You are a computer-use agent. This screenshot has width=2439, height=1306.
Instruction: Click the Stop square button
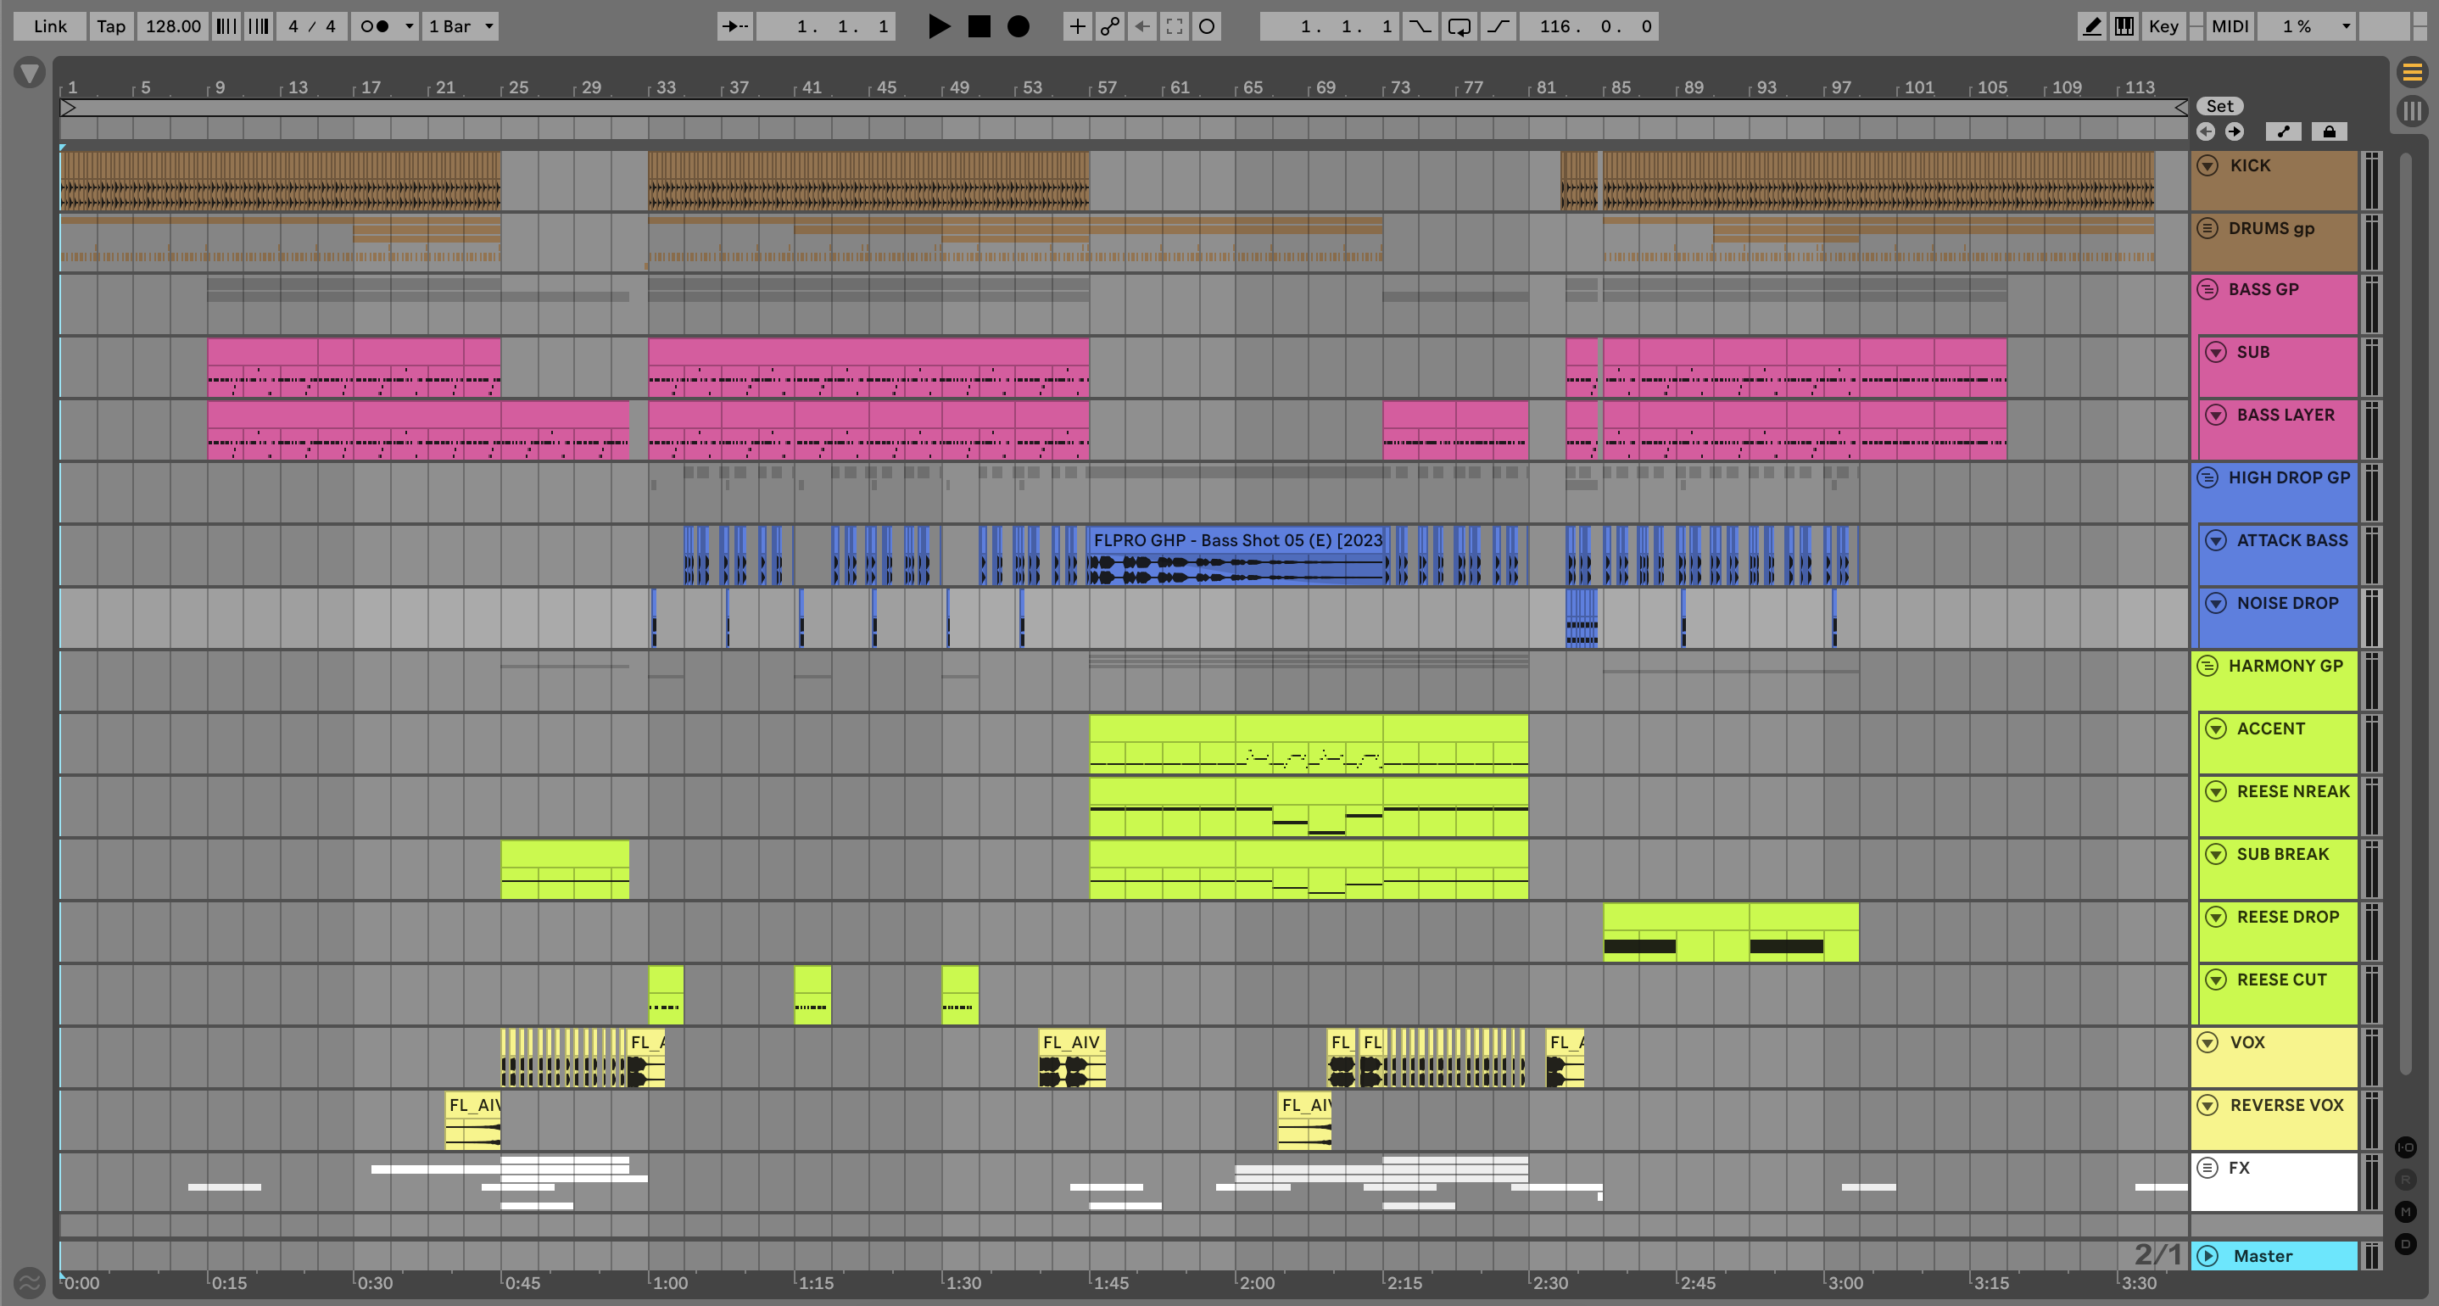pyautogui.click(x=979, y=26)
